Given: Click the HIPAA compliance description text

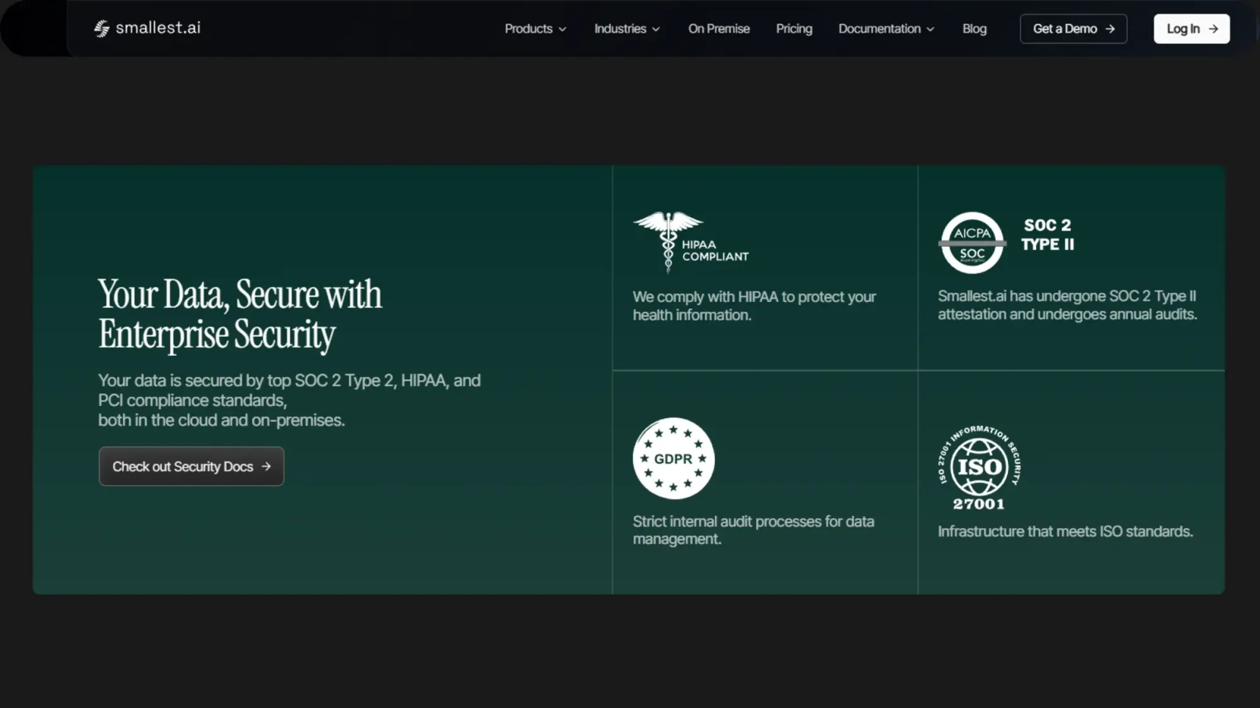Looking at the screenshot, I should 754,306.
